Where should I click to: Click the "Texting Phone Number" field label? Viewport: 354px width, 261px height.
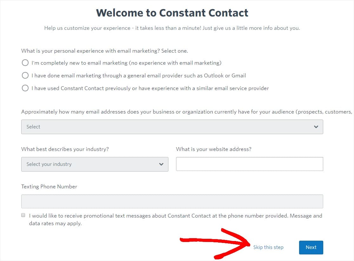tap(49, 186)
